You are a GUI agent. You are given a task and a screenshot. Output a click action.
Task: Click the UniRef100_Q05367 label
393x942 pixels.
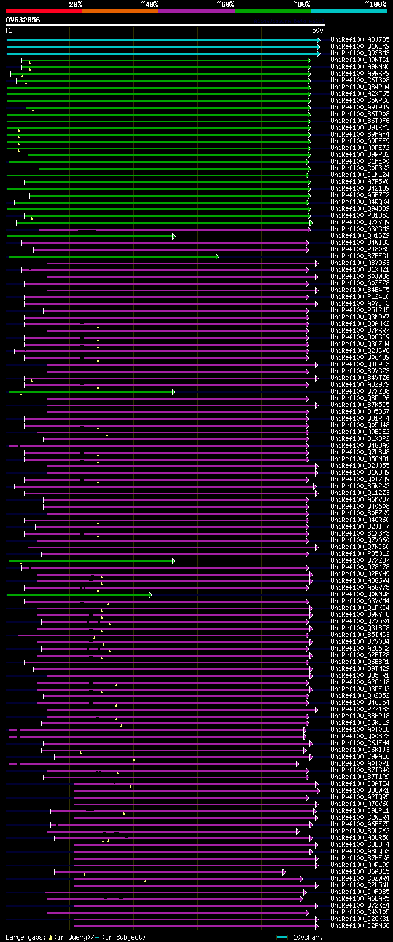tap(360, 412)
